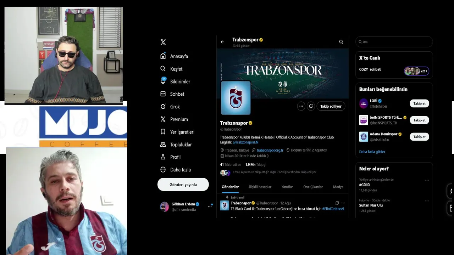Open Bildirimler bell icon
Viewport: 454px width, 255px height.
coord(163,81)
